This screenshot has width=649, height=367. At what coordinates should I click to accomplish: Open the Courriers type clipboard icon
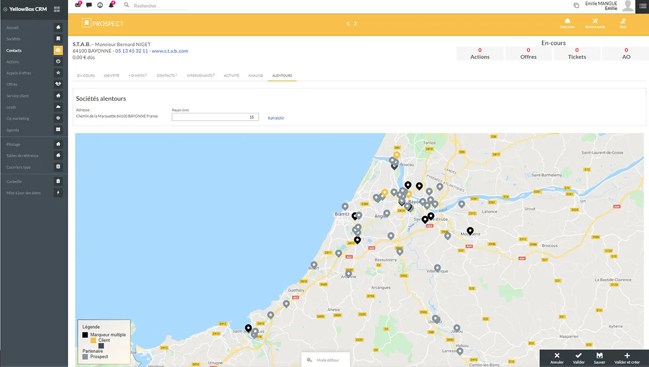(58, 167)
